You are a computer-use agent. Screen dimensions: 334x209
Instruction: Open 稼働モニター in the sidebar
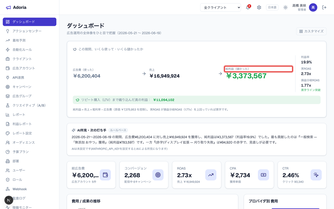click(29, 207)
